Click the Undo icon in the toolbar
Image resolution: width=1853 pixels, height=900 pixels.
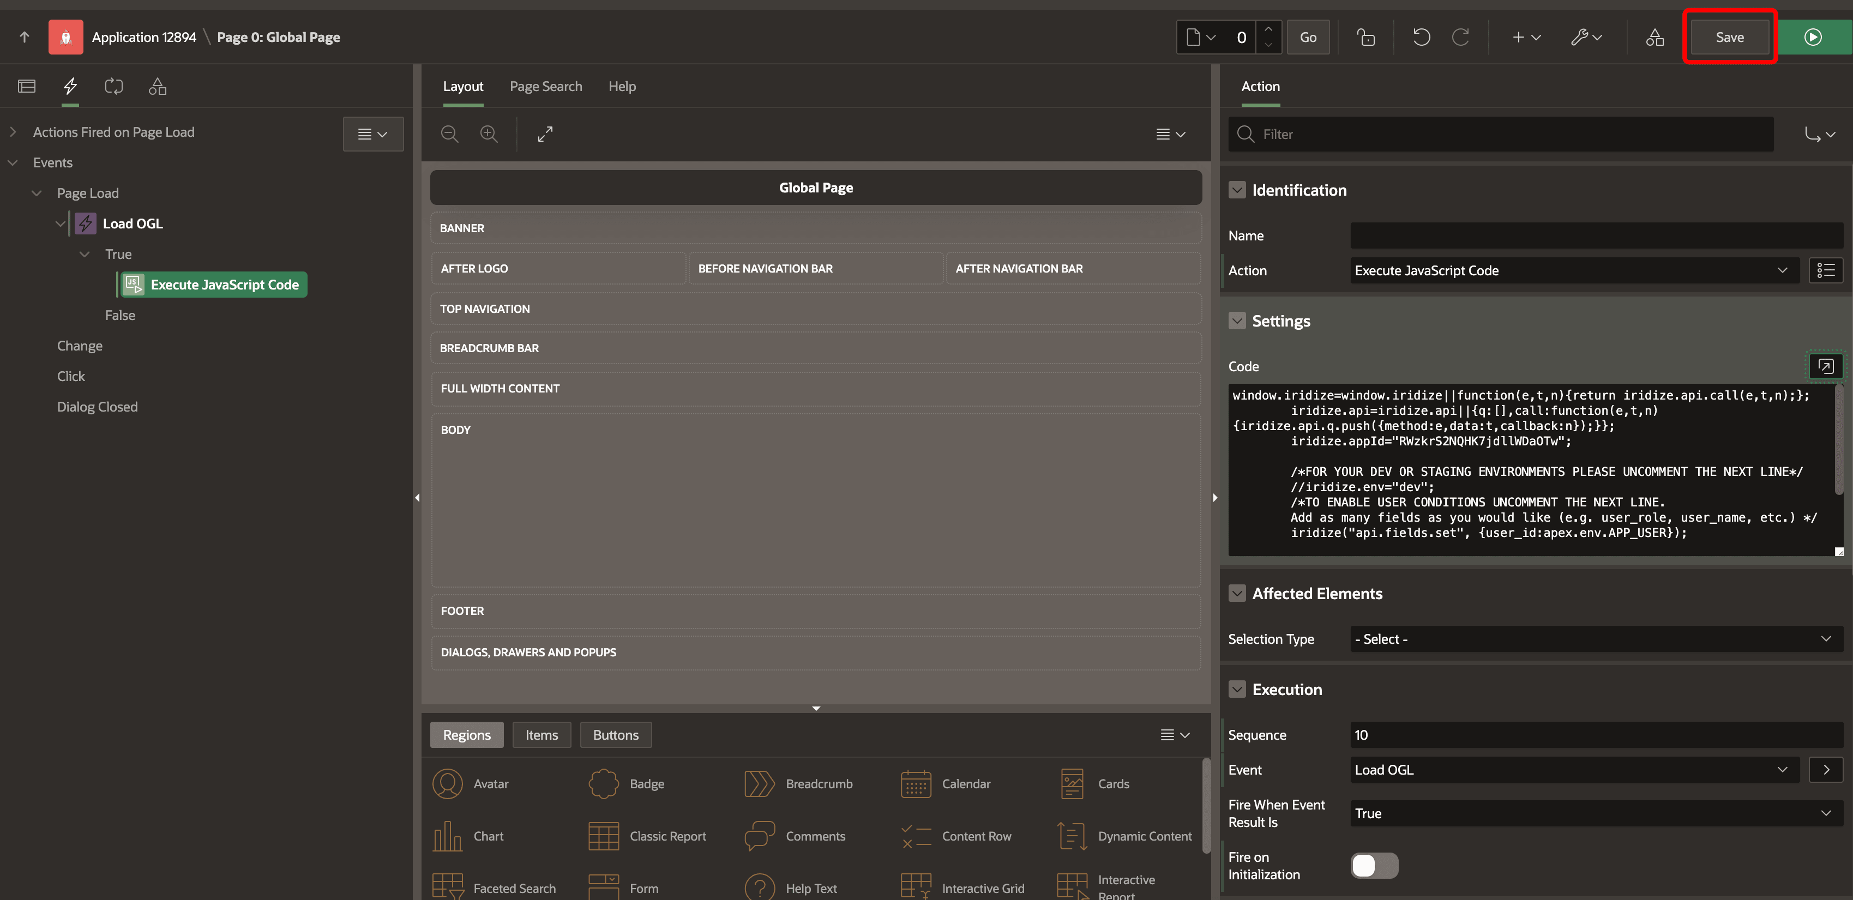click(x=1421, y=38)
